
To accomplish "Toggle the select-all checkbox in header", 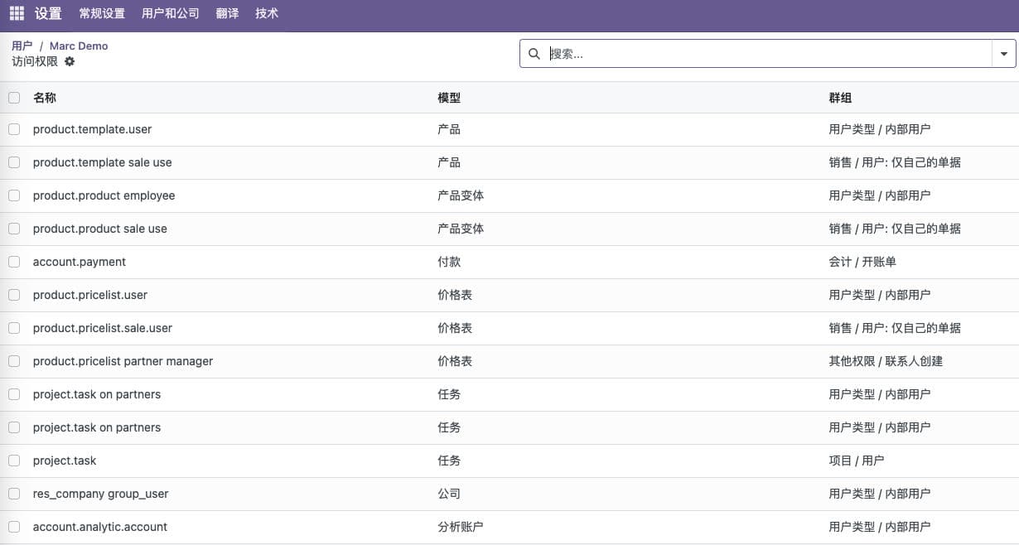I will click(14, 98).
